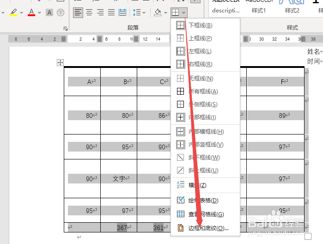The height and width of the screenshot is (244, 323).
Task: Click shading paint bucket icon
Action: point(158,12)
